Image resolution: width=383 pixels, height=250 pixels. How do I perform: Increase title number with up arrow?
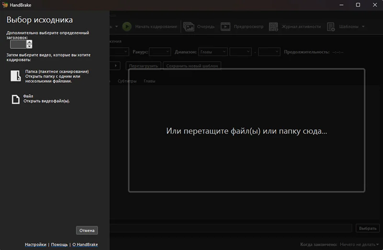tap(29, 42)
